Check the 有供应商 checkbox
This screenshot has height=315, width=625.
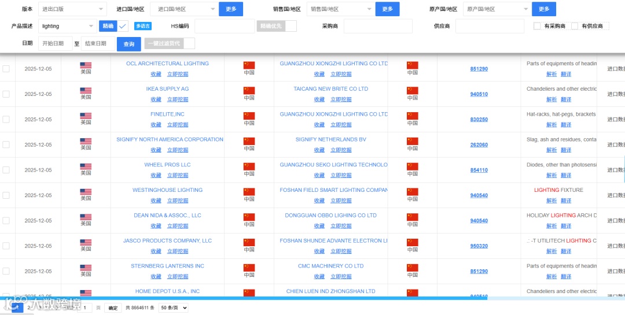[575, 26]
